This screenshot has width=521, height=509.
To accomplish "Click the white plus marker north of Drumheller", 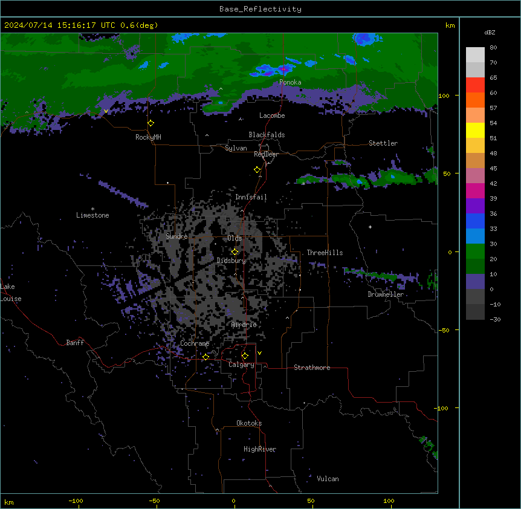I will tap(370, 227).
